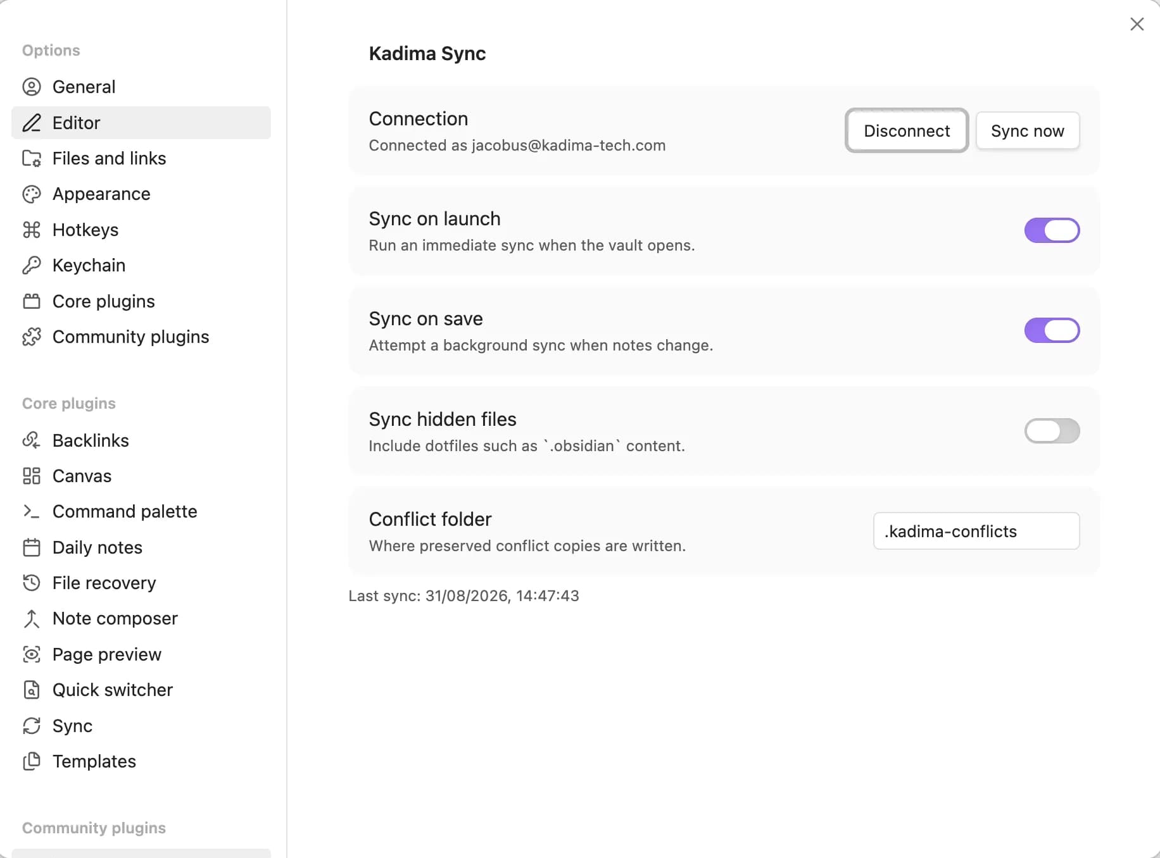Click the Core plugins box icon
1160x858 pixels.
(x=32, y=301)
